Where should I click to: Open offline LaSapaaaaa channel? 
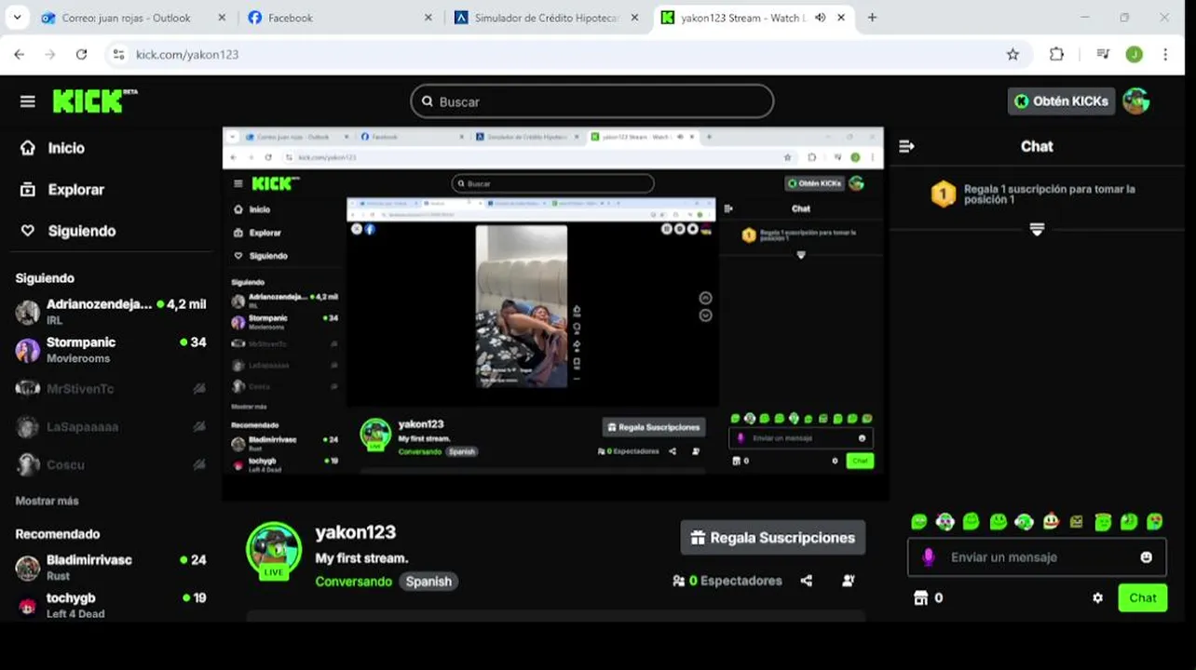[110, 427]
